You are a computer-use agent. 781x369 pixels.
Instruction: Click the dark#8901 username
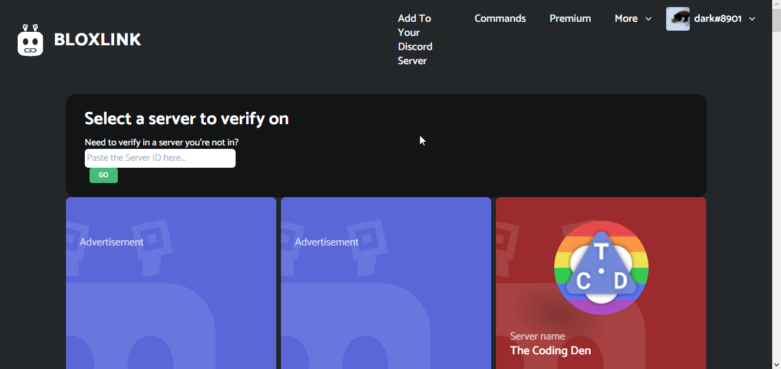point(717,19)
